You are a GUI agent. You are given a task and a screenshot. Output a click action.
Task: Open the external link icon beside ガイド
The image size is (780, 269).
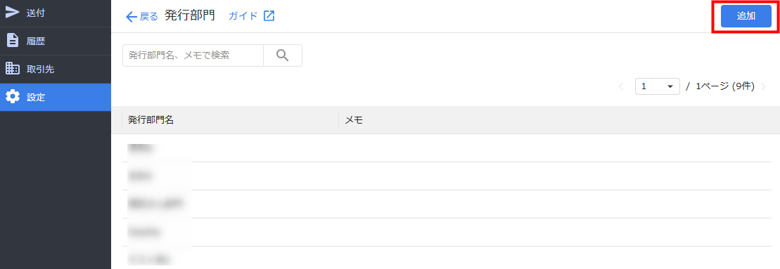click(269, 16)
